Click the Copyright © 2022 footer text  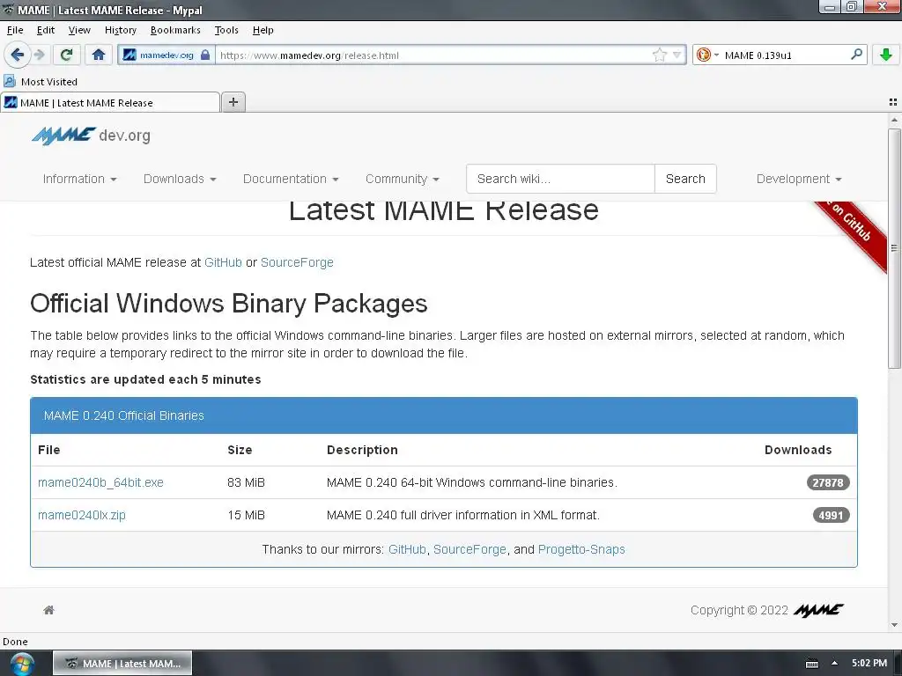point(739,610)
